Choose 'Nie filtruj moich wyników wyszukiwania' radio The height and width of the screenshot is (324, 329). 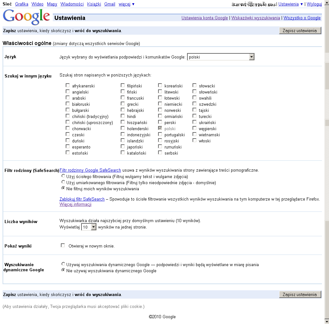point(63,188)
